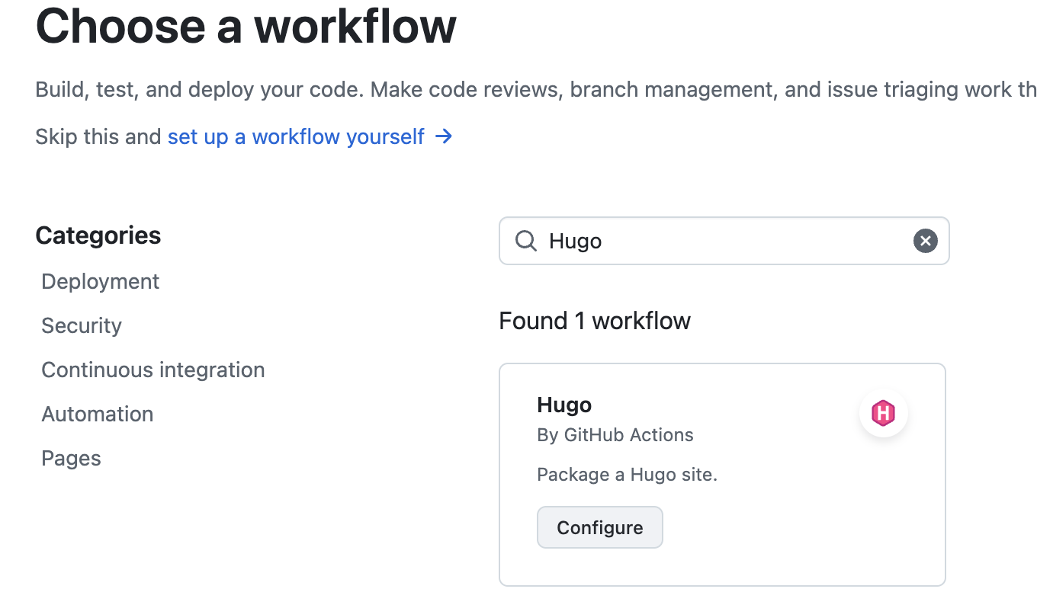The width and height of the screenshot is (1037, 605).
Task: Open the 'set up a workflow yourself' link
Action: 296,137
